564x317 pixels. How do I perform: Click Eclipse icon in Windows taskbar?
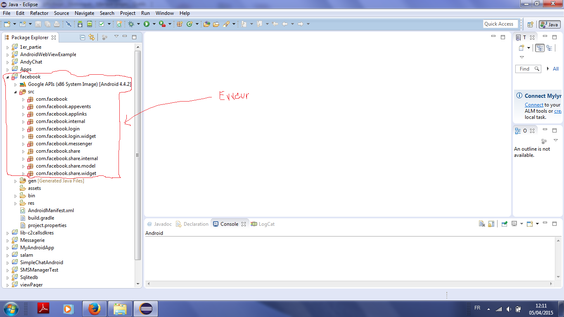pos(146,308)
